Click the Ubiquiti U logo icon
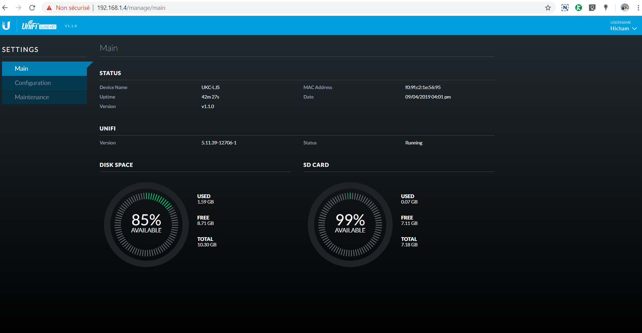Viewport: 642px width, 333px height. pyautogui.click(x=6, y=25)
